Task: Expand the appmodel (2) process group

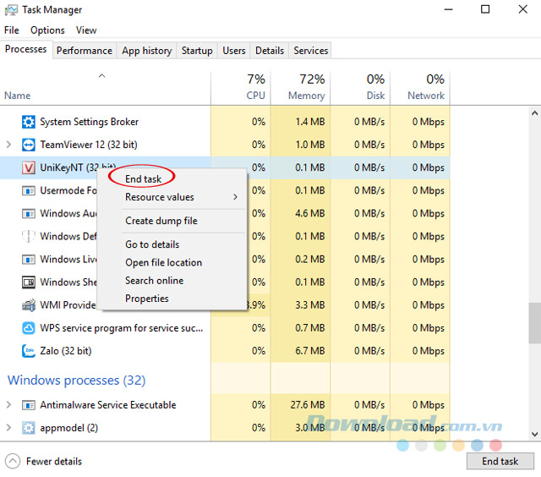Action: pyautogui.click(x=9, y=428)
